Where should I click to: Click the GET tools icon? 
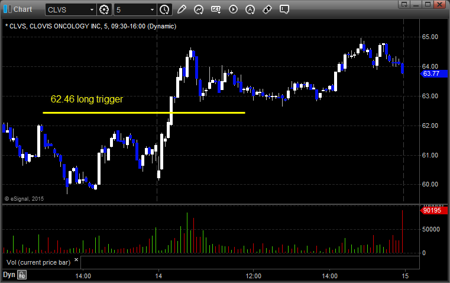pyautogui.click(x=216, y=9)
